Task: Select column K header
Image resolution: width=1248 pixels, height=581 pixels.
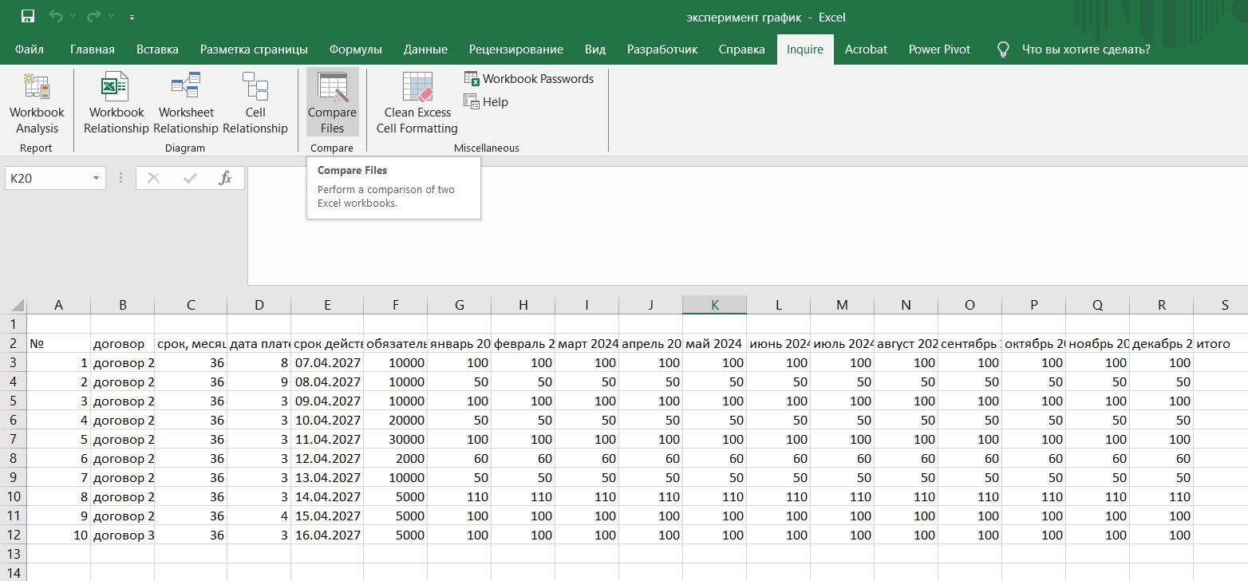Action: click(714, 305)
